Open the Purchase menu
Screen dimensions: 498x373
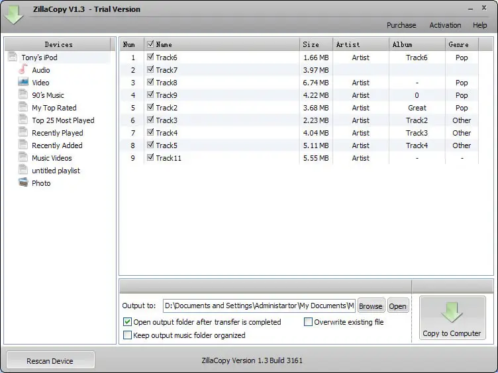point(401,25)
